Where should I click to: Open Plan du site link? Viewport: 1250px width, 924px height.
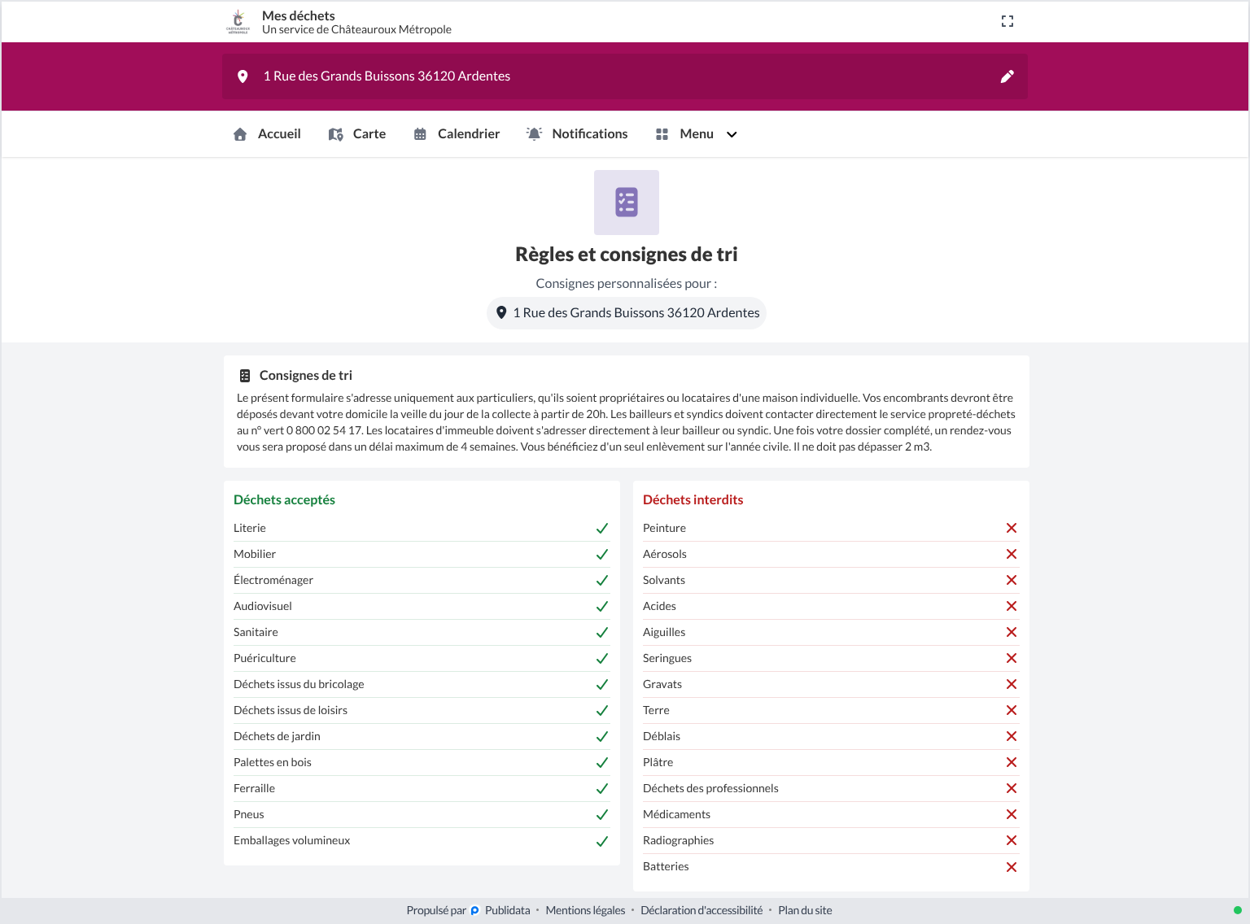click(805, 910)
